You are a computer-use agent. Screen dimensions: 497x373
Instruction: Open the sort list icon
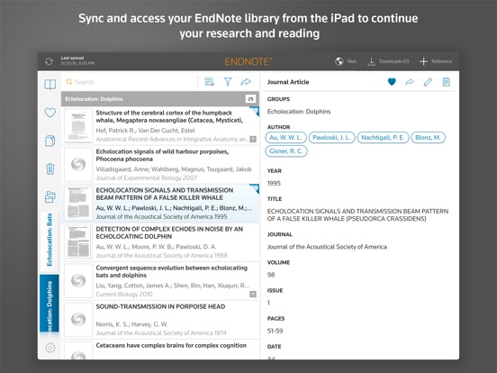[209, 82]
